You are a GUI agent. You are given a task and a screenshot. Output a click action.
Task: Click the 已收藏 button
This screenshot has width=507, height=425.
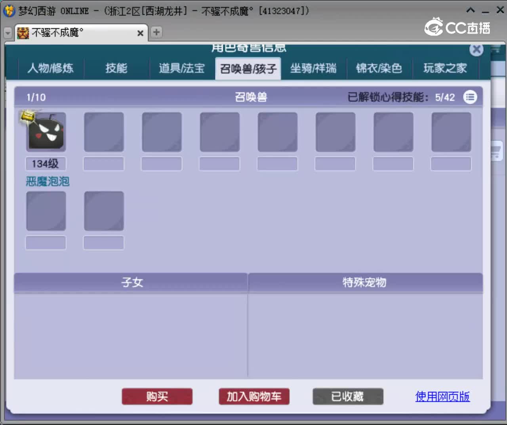[x=348, y=396]
